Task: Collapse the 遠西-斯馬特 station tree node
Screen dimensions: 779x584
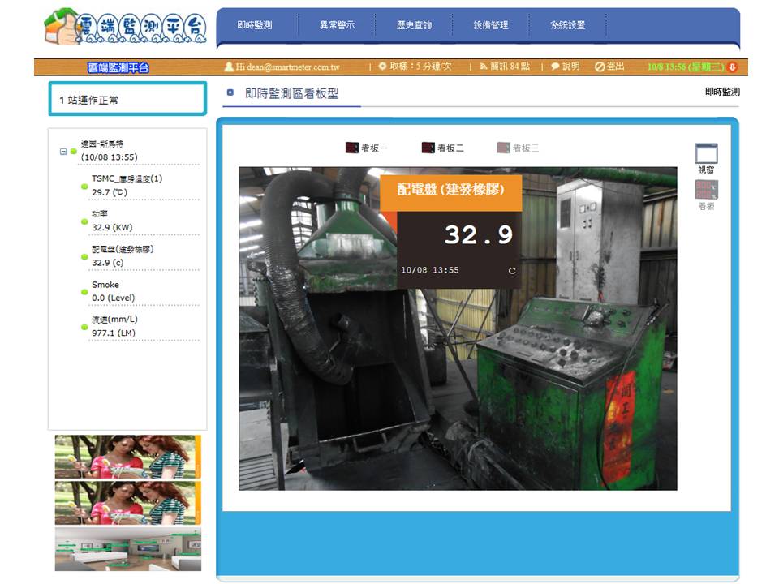Action: 63,152
